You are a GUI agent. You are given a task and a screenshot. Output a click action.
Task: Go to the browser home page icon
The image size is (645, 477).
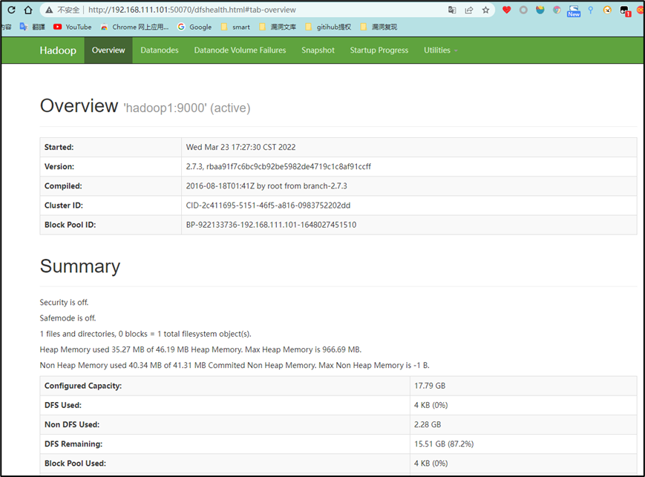pyautogui.click(x=28, y=10)
